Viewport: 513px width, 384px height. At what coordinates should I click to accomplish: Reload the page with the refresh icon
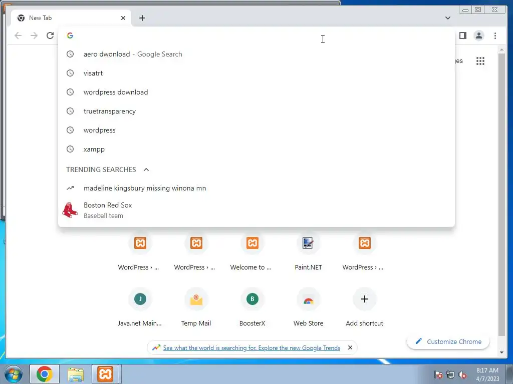[x=50, y=35]
